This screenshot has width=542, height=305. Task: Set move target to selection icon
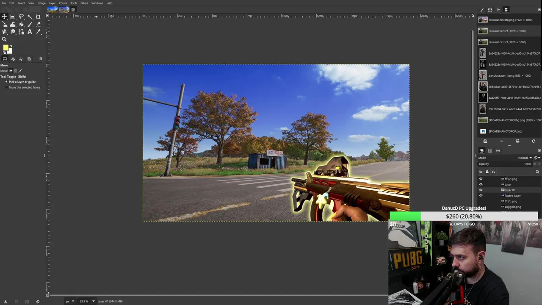click(x=16, y=70)
